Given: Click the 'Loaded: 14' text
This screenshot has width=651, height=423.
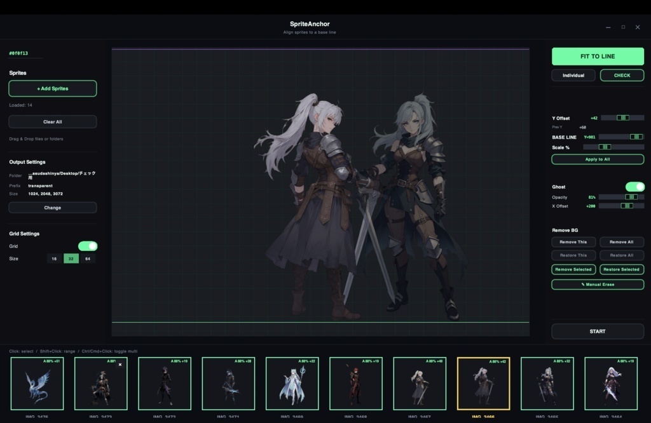Looking at the screenshot, I should [21, 105].
